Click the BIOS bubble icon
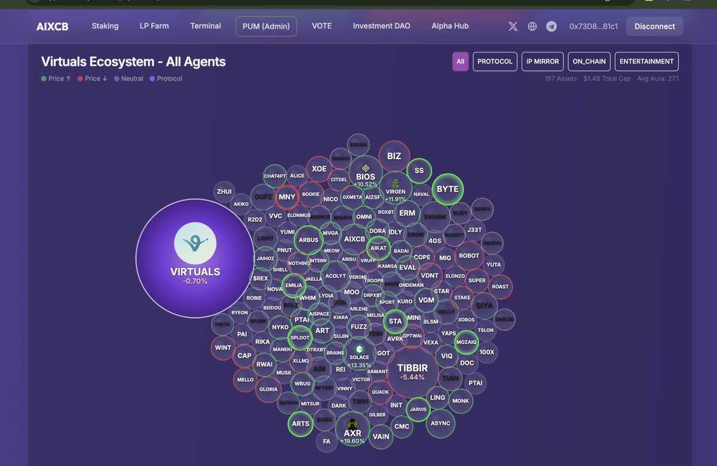This screenshot has height=466, width=717. pos(366,167)
